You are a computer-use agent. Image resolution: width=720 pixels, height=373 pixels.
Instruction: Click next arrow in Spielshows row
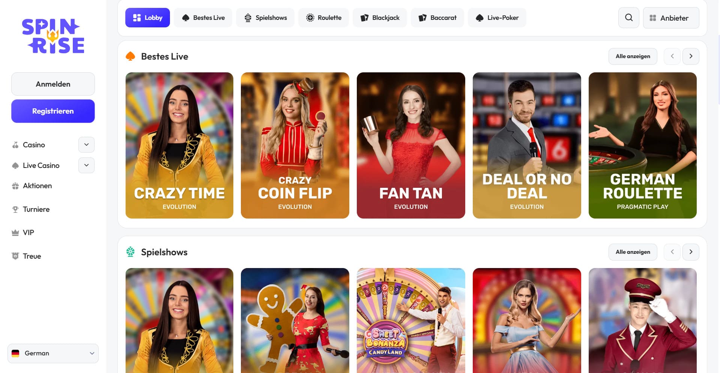point(691,252)
